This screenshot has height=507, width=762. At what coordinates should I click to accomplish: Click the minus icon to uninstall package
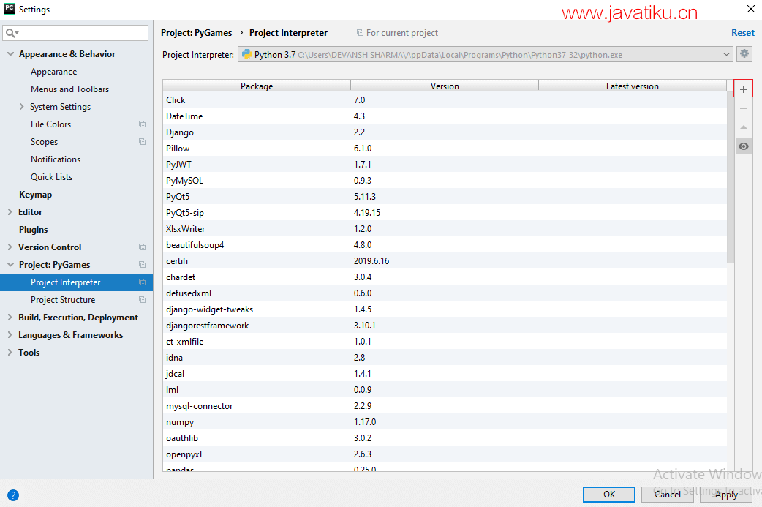pos(743,108)
